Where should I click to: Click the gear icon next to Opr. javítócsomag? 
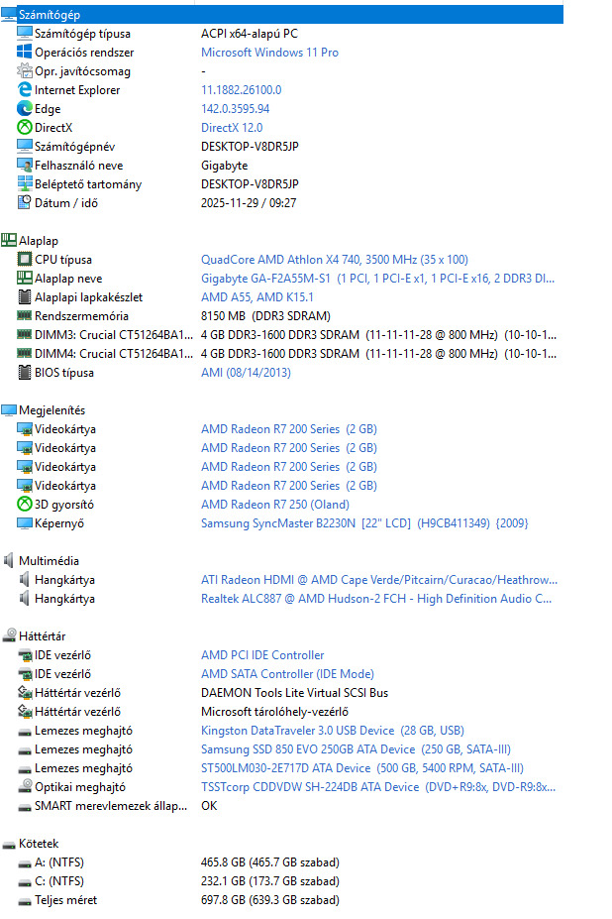25,71
